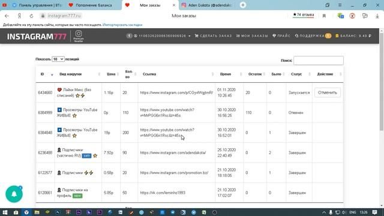Open the ПРАЙС menu item
This screenshot has height=216, width=384.
tap(281, 36)
